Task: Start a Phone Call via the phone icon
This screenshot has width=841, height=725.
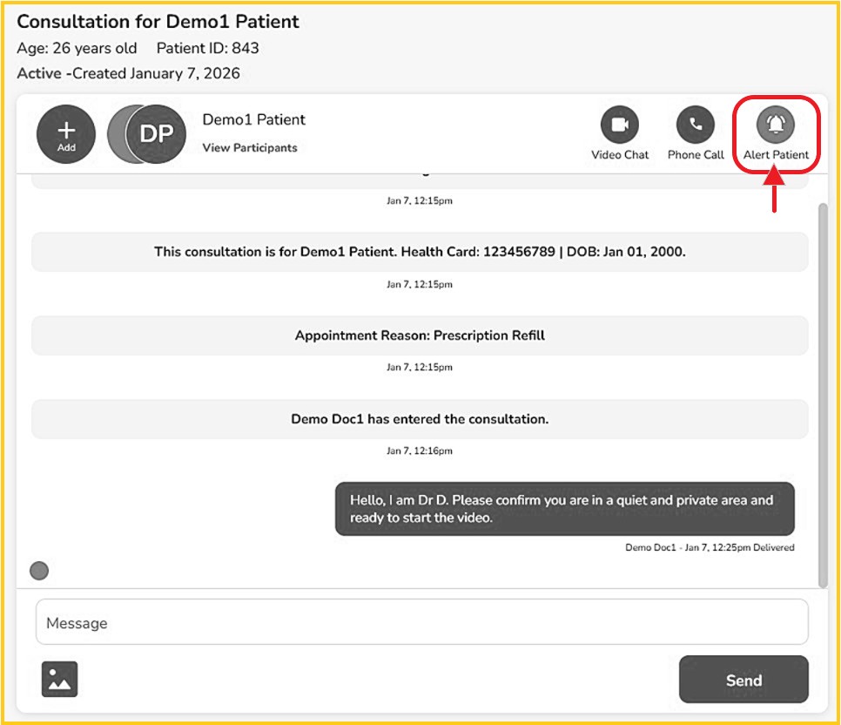Action: [x=695, y=125]
